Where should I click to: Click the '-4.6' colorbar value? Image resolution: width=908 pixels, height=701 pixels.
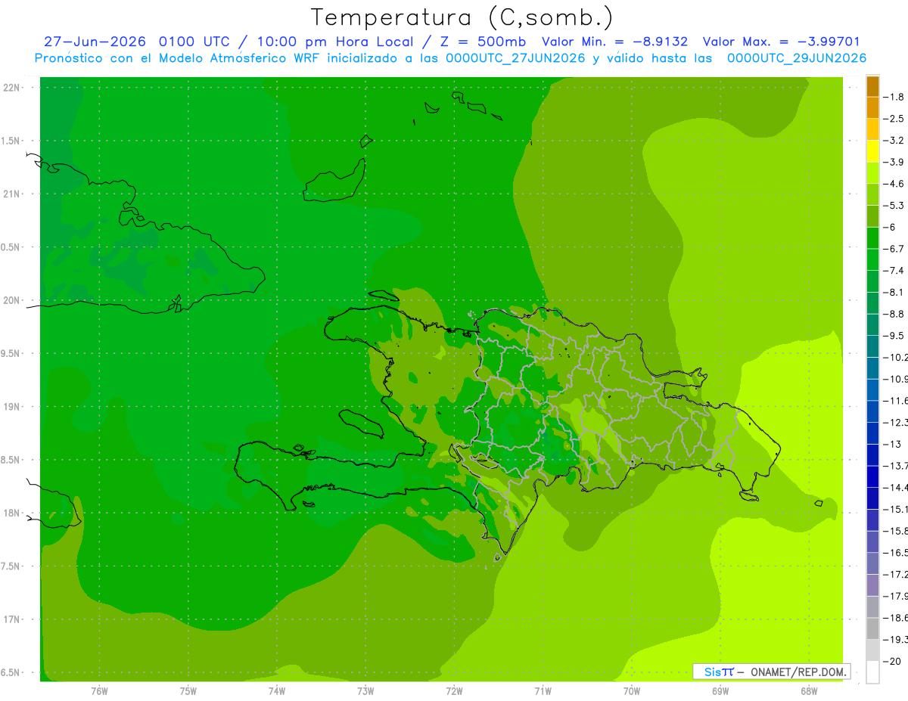pos(894,184)
